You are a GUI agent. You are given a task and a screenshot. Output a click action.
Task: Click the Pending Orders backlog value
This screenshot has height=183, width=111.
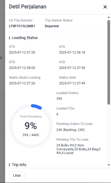point(70,130)
